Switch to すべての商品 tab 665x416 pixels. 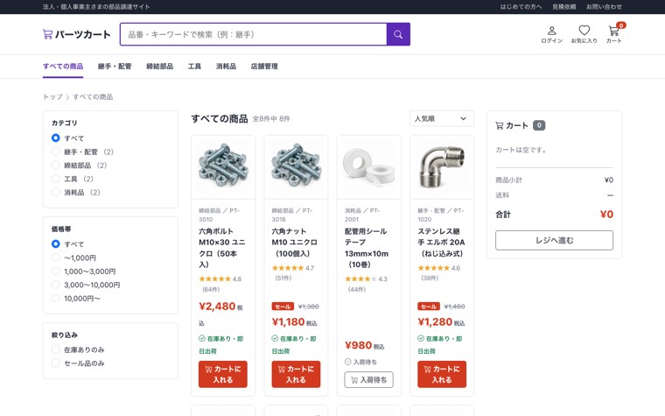click(63, 67)
